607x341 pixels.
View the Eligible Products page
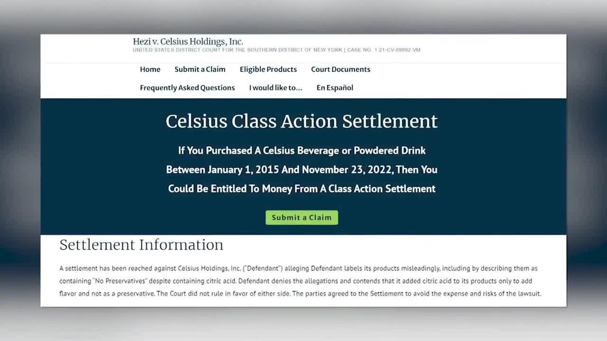tap(268, 69)
